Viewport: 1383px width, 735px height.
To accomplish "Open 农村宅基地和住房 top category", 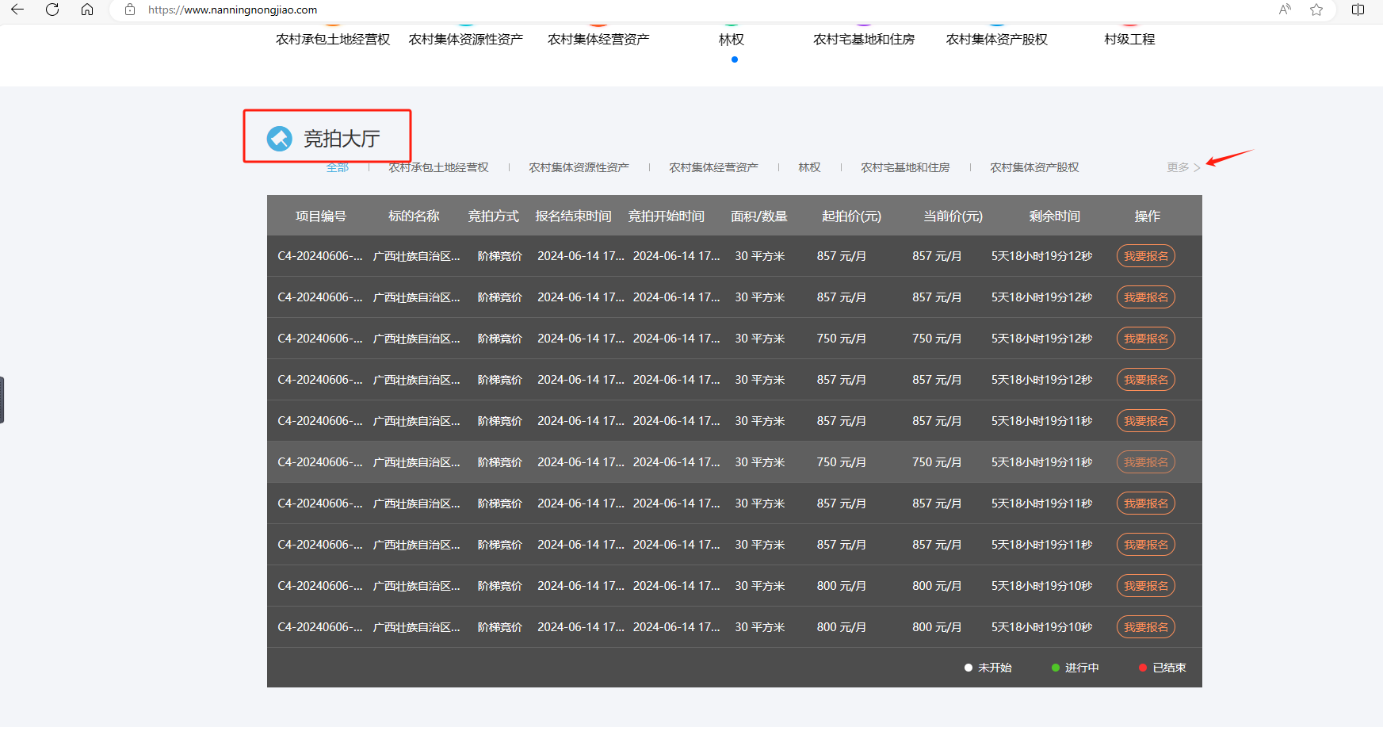I will click(864, 39).
